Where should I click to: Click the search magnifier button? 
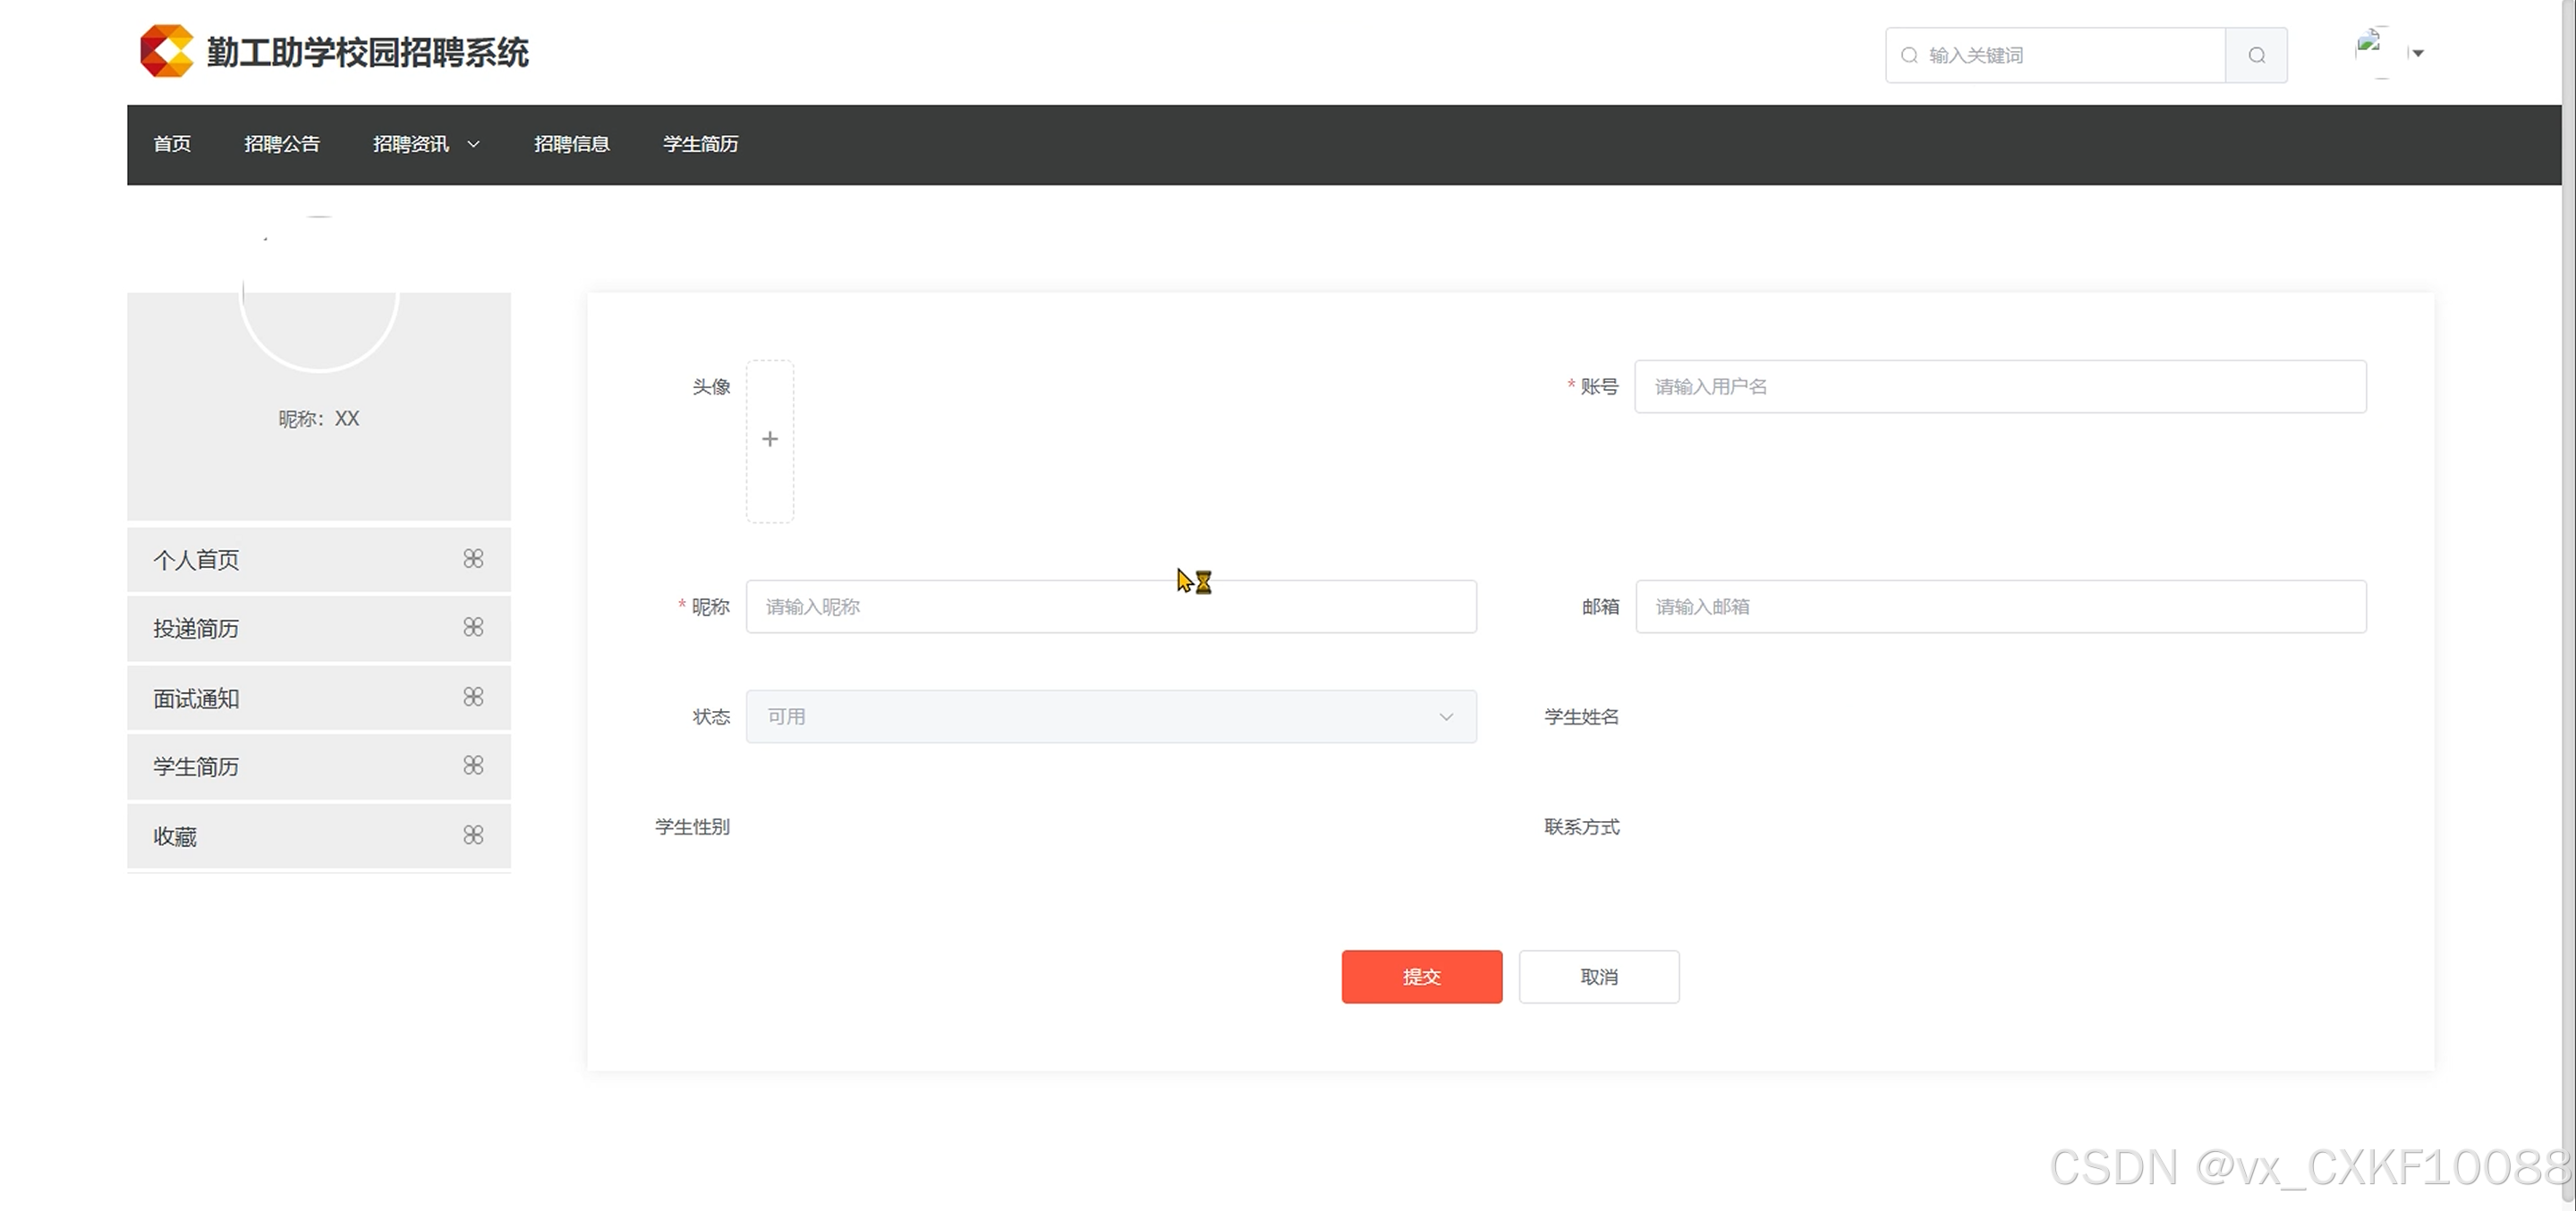click(2256, 55)
